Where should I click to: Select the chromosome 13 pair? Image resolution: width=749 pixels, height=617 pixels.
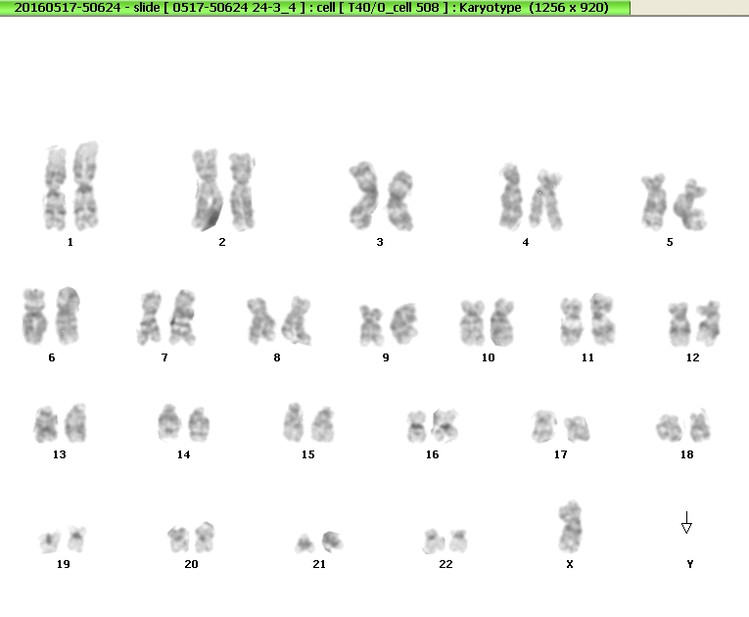click(x=60, y=423)
